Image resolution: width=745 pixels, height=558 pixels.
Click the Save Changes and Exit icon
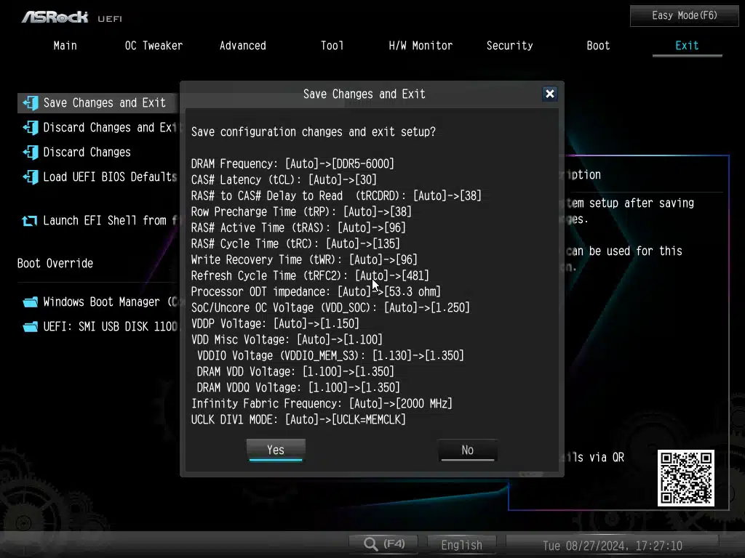pyautogui.click(x=30, y=102)
